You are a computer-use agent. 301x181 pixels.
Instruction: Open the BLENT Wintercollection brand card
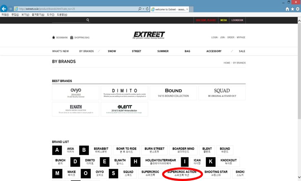tap(124, 109)
